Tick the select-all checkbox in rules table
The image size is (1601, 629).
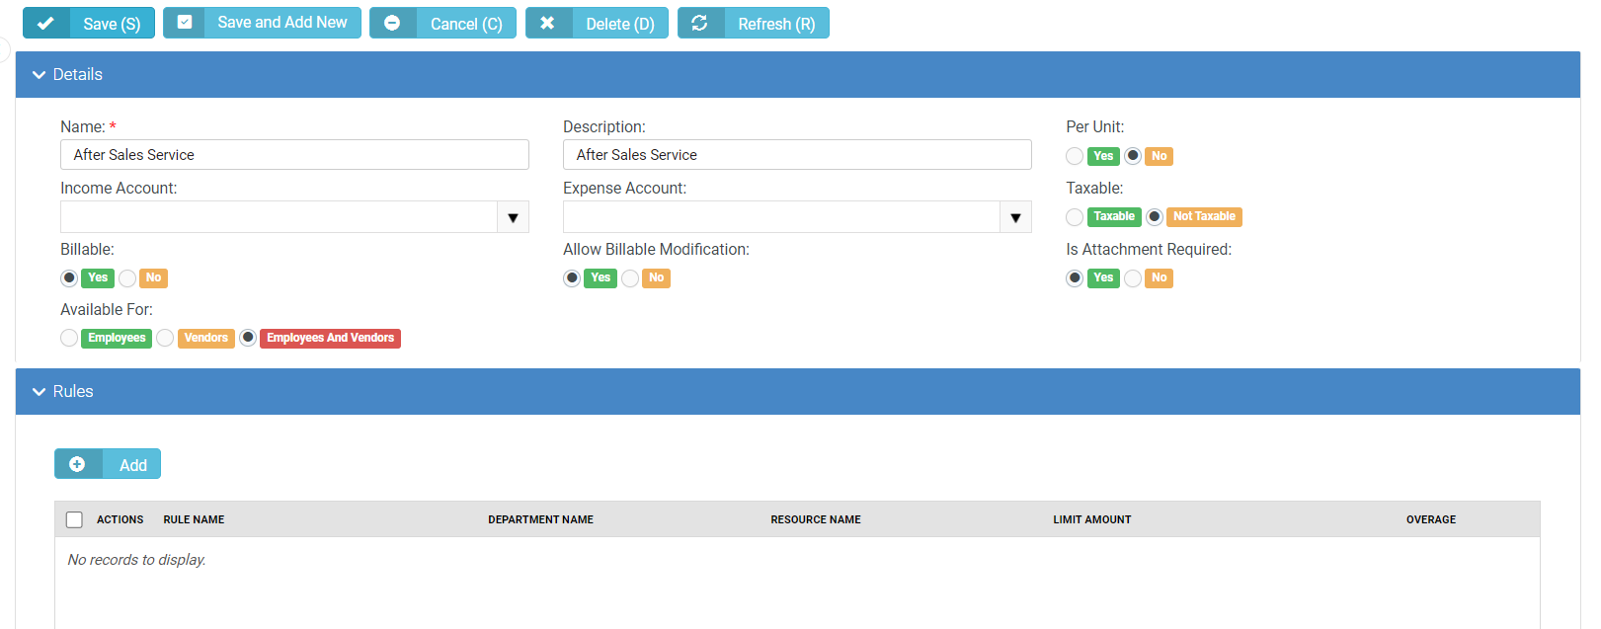pos(74,519)
